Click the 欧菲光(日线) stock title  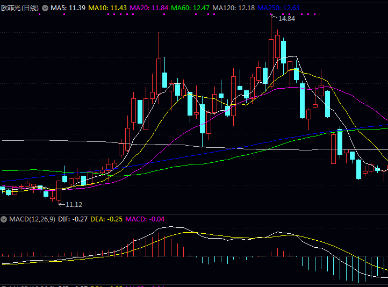click(19, 8)
